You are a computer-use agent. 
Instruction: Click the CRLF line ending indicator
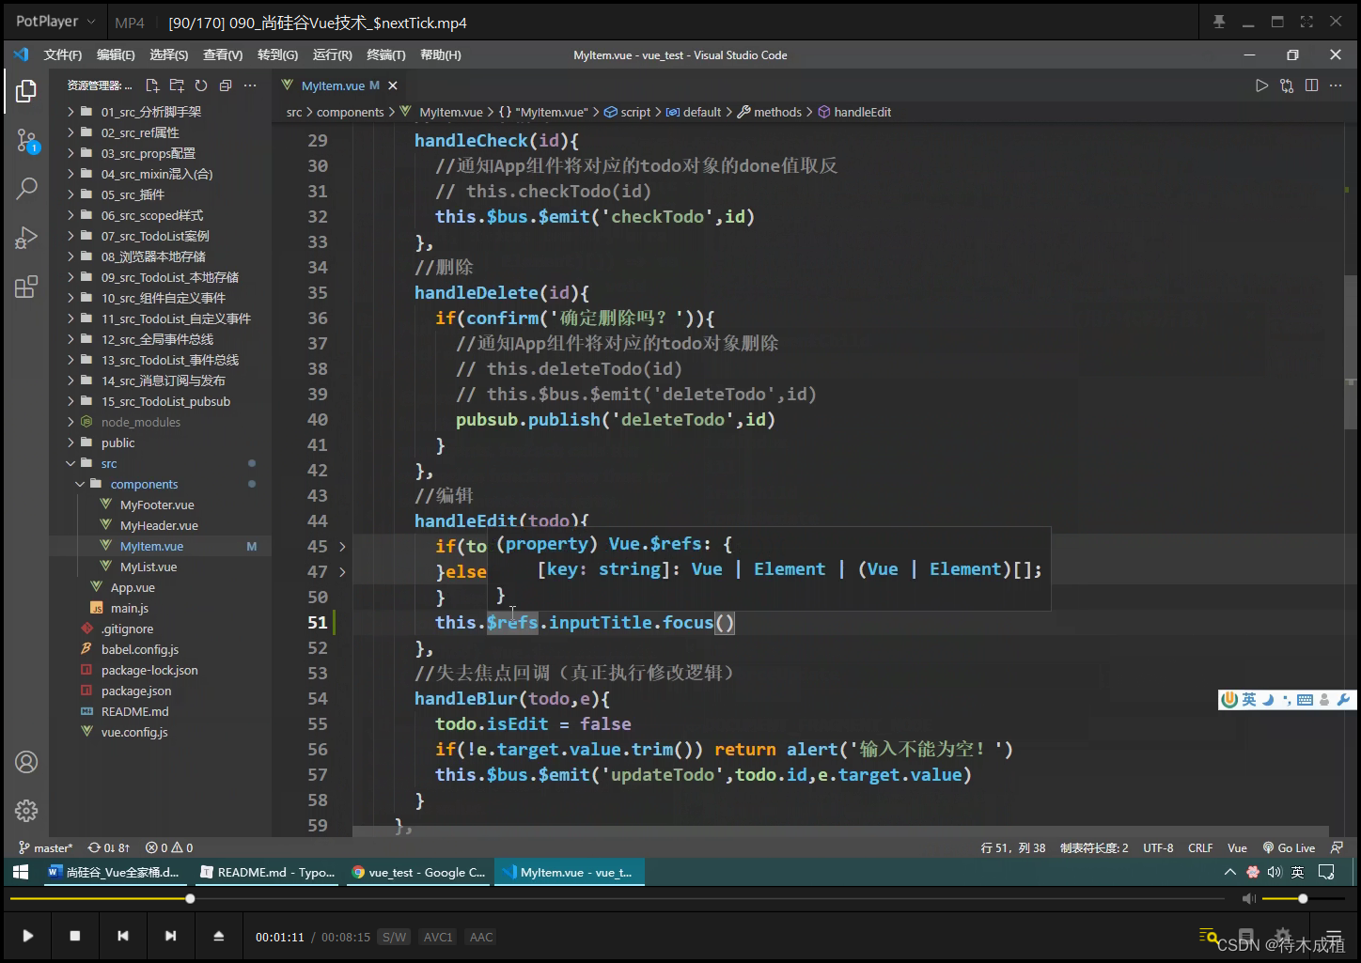(1200, 847)
